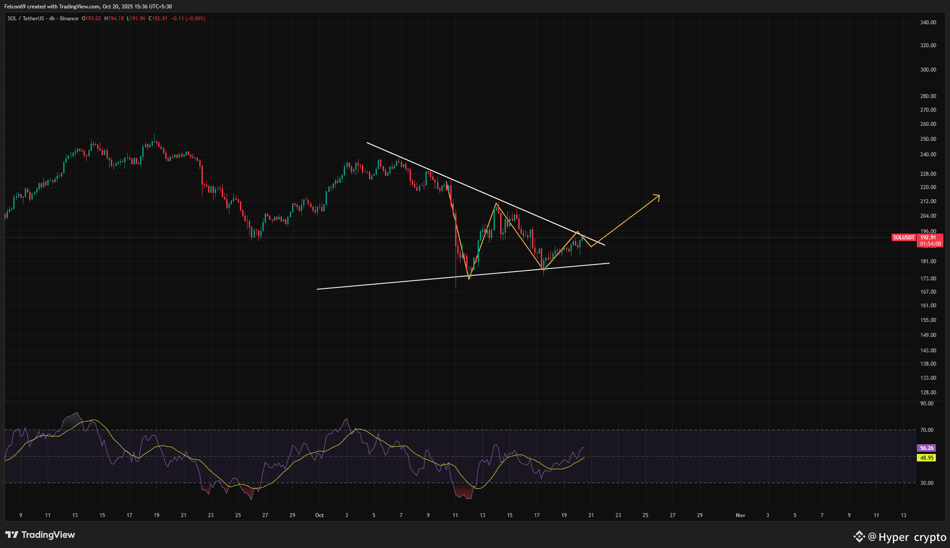Click the SOL / TetherUS symbol title
The height and width of the screenshot is (548, 950).
(26, 19)
